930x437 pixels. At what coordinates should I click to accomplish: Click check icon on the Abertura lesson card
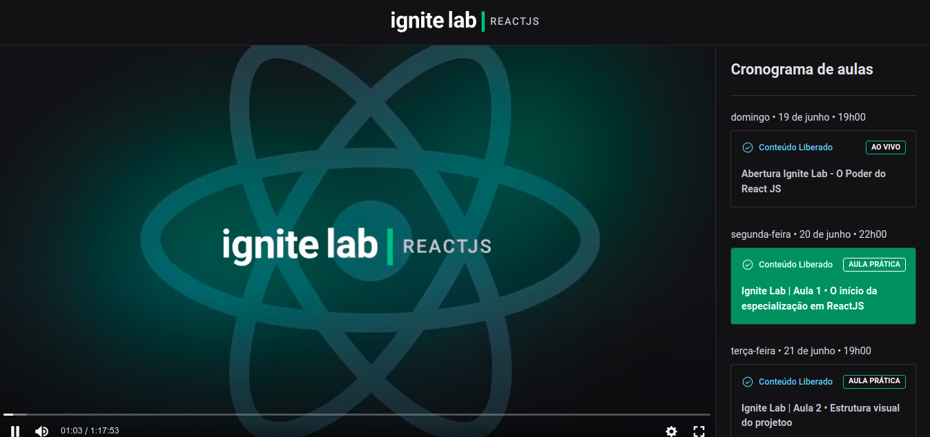pyautogui.click(x=748, y=148)
